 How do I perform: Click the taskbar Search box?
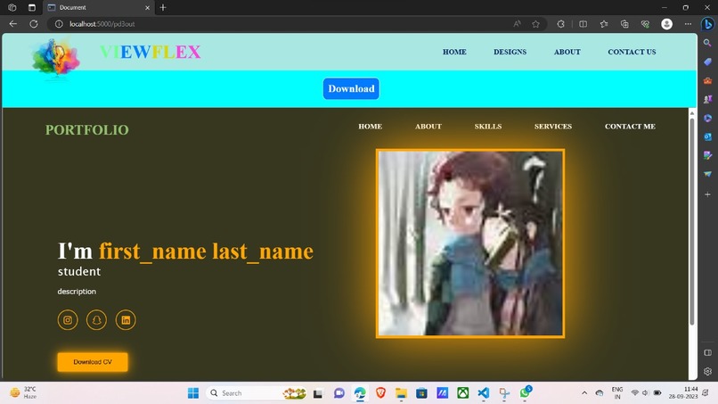(257, 393)
